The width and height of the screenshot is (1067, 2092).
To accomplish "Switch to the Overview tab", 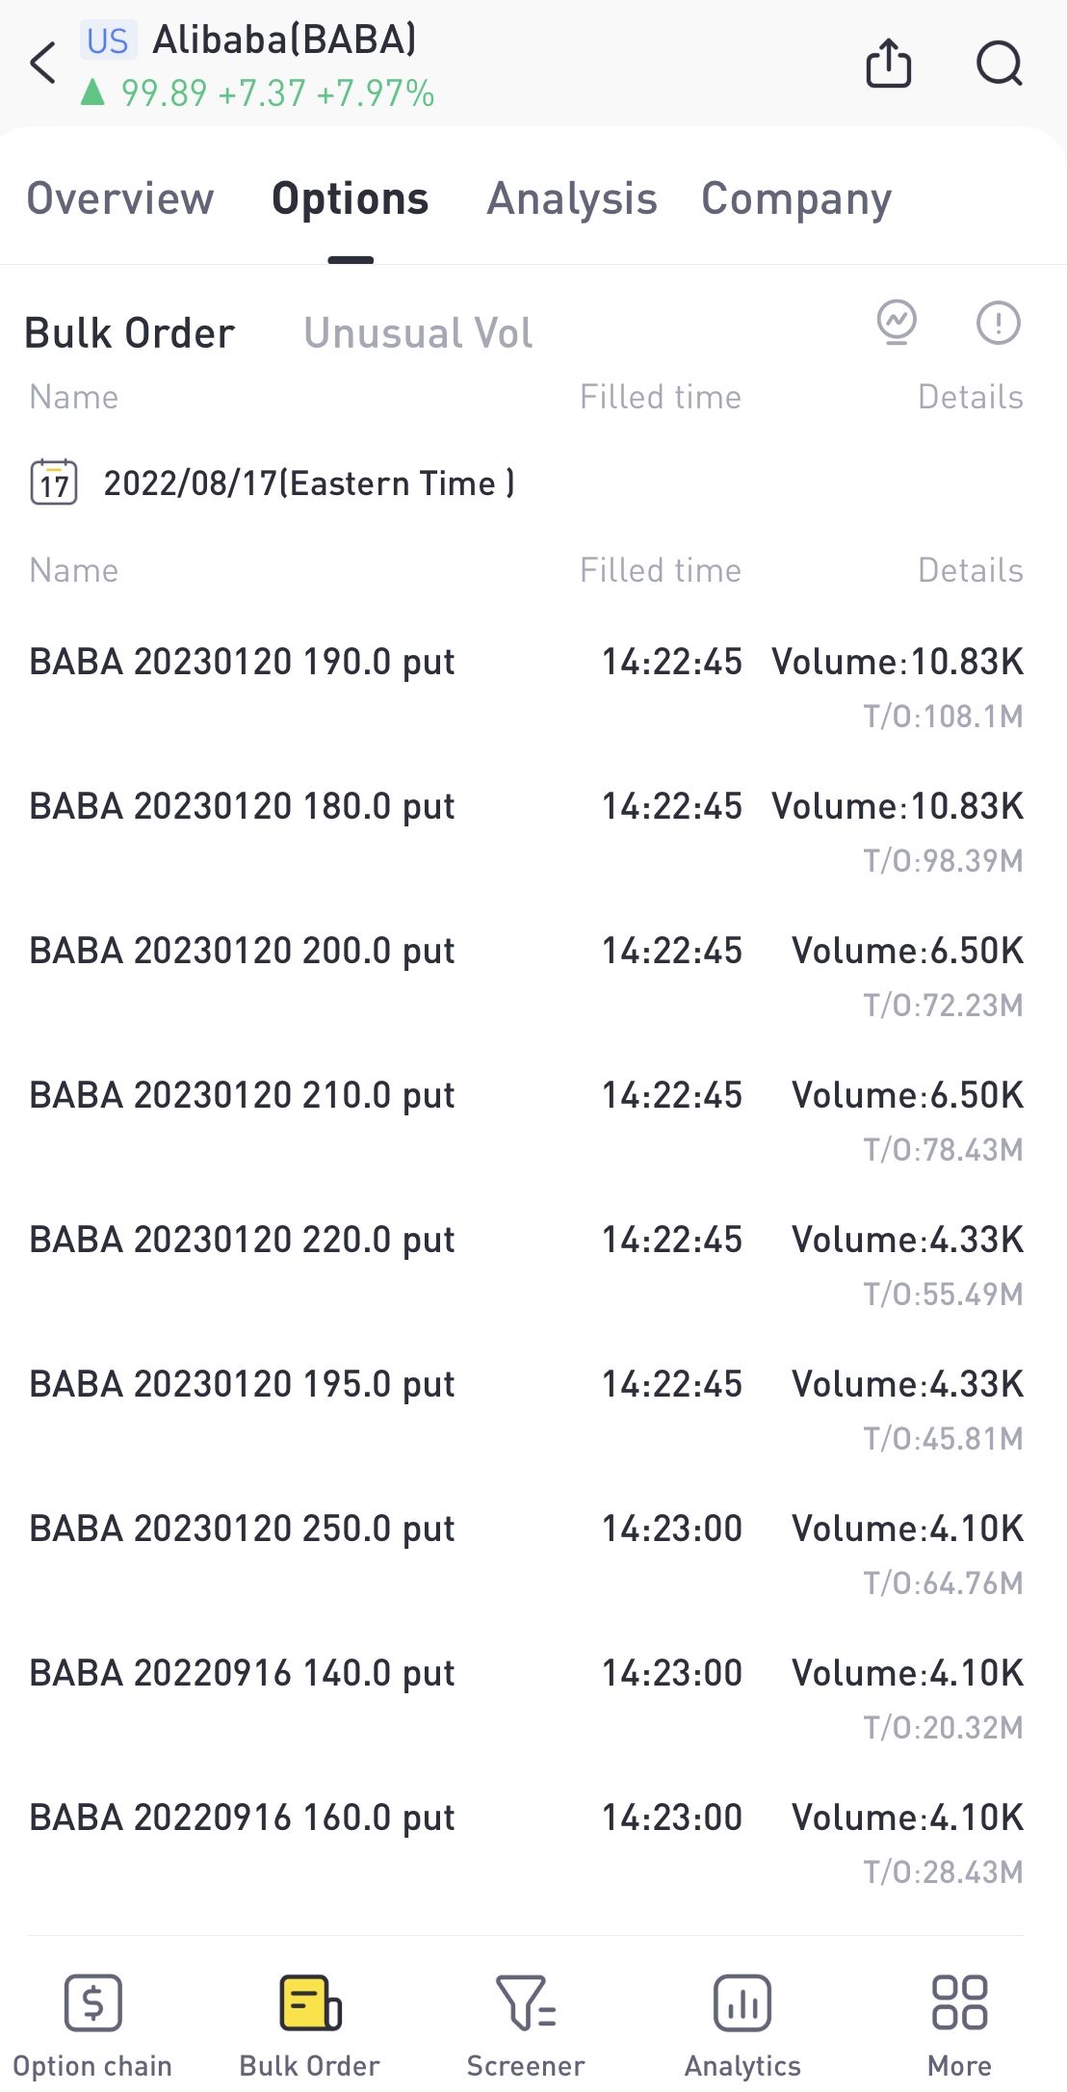I will [x=120, y=198].
